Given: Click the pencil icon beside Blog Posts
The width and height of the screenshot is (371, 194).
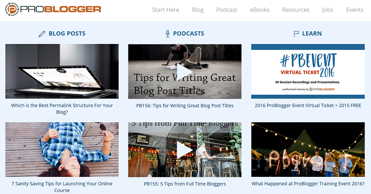Looking at the screenshot, I should click(x=42, y=34).
